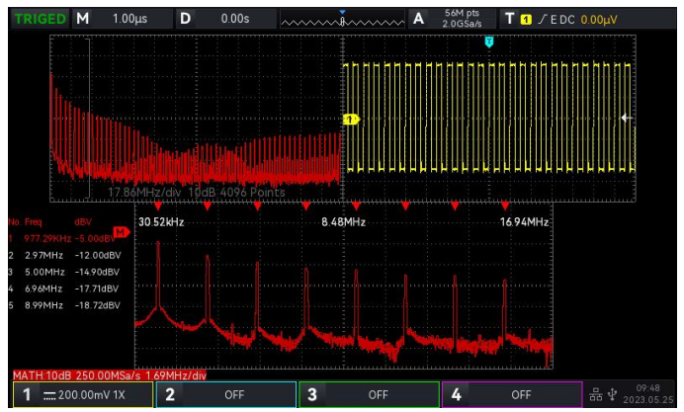This screenshot has width=684, height=412.
Task: Click the trigger level arrow at right edge
Action: click(627, 118)
